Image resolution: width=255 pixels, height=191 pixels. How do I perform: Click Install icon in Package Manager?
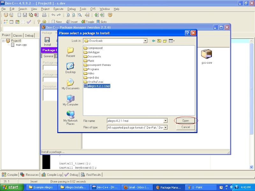tap(47, 42)
